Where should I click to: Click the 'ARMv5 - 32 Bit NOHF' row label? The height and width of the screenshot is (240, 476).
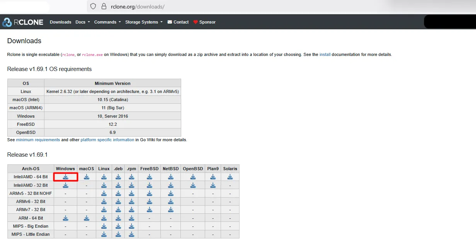click(x=31, y=193)
